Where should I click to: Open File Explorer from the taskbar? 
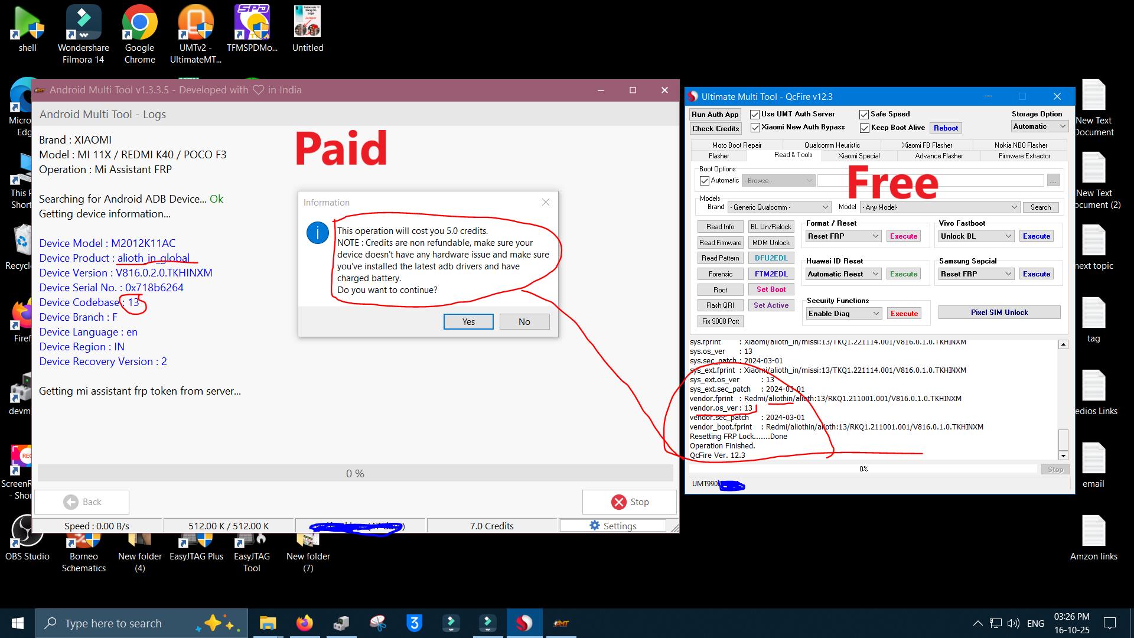268,623
